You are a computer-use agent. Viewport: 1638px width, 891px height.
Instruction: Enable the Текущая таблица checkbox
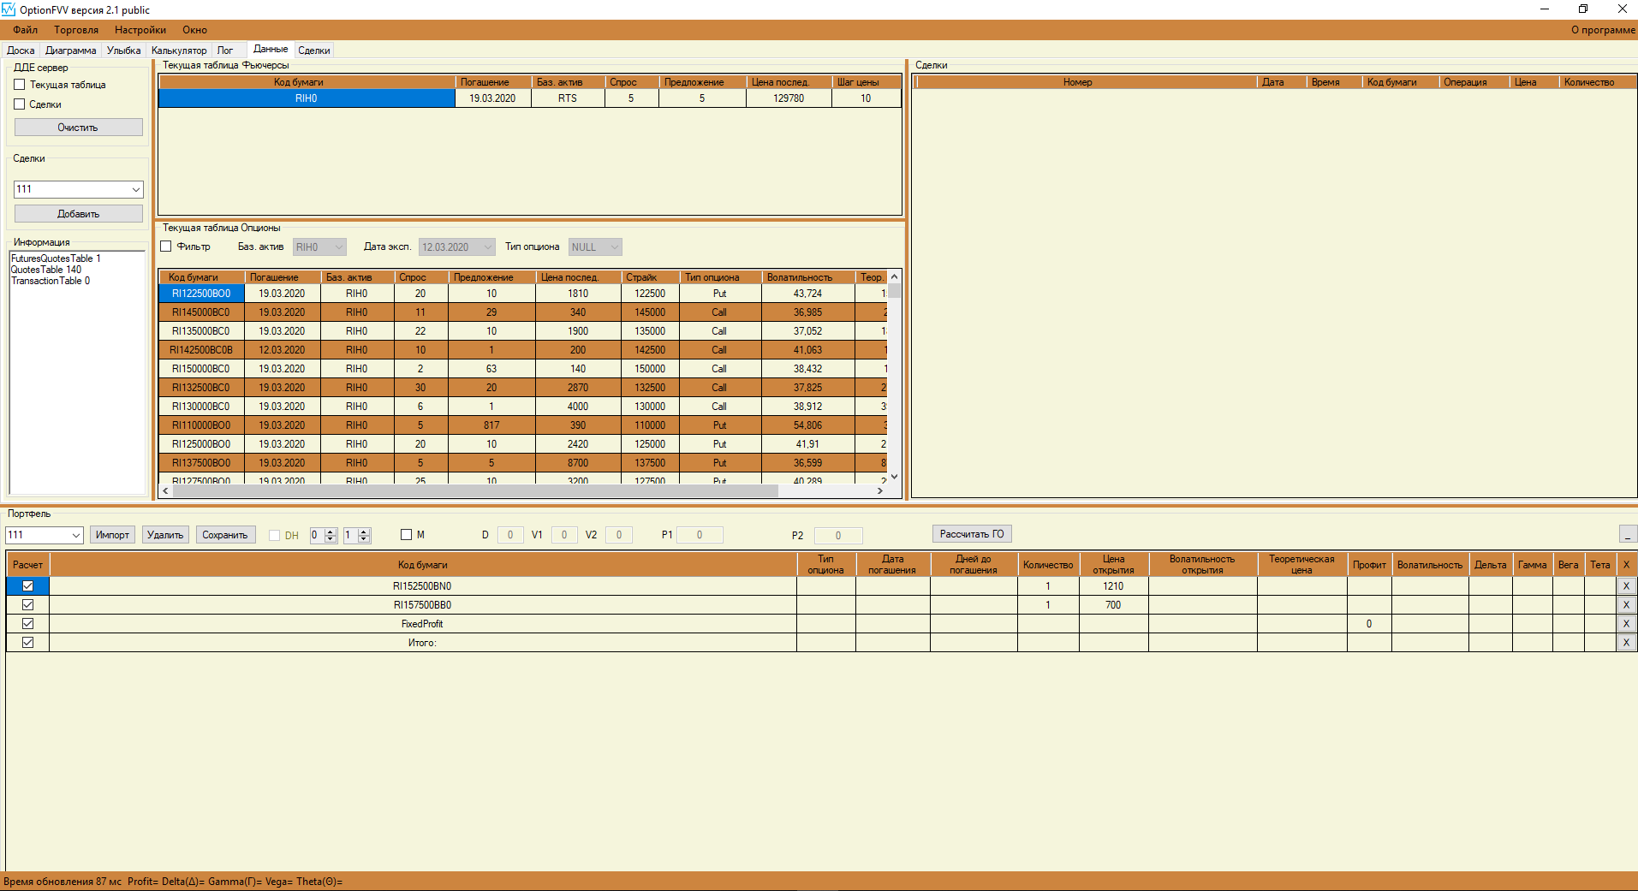20,85
